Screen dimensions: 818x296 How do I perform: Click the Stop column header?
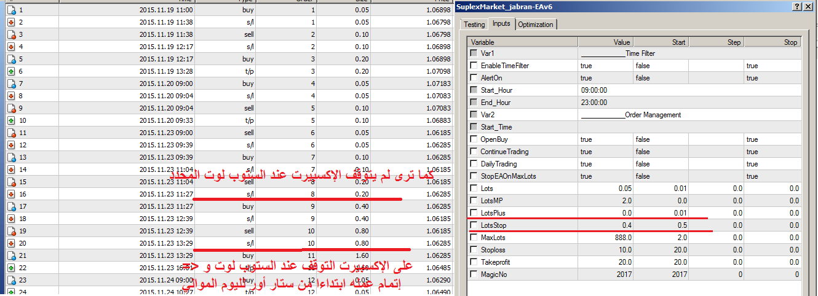coord(772,42)
